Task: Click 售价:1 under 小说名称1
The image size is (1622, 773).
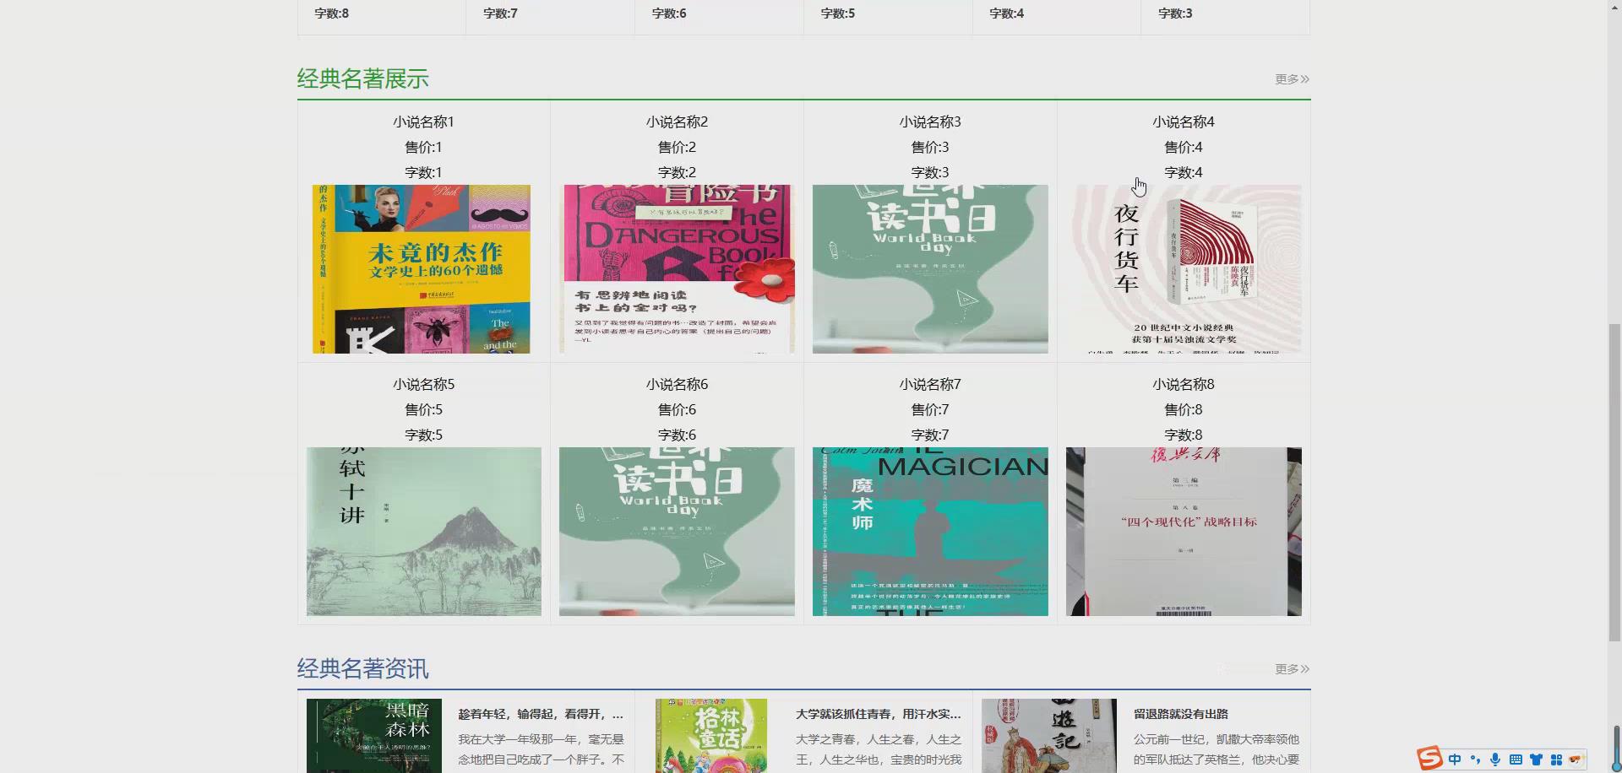Action: [x=423, y=148]
